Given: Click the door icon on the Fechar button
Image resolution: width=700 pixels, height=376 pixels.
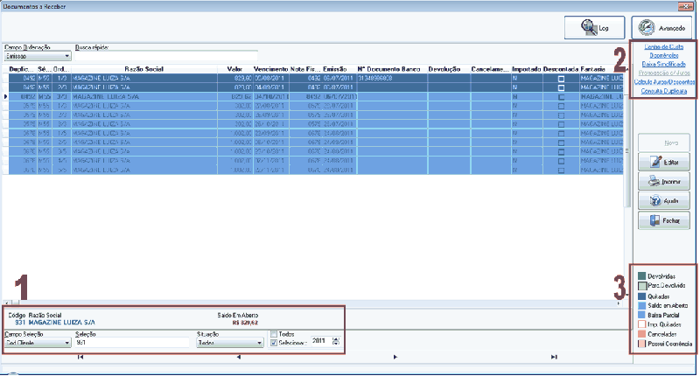Looking at the screenshot, I should [654, 220].
